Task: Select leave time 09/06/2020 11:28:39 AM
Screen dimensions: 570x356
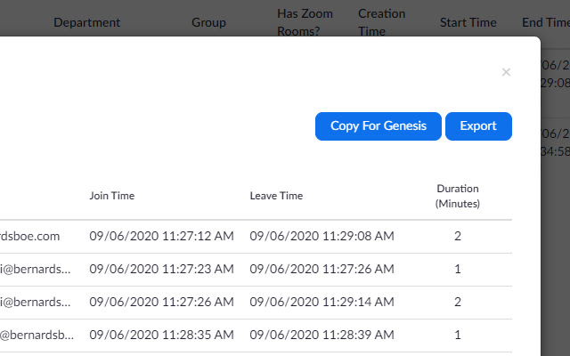Action: 322,335
